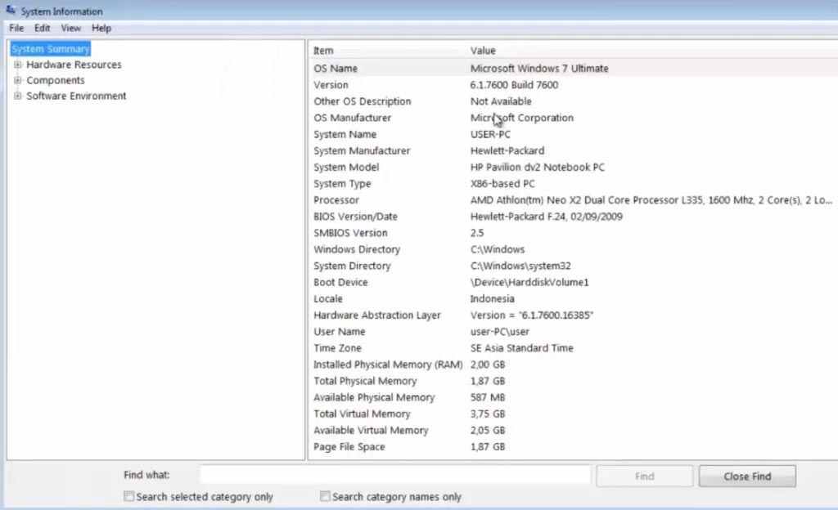The image size is (838, 510).
Task: Select the OS Manufacturer row
Action: pos(573,118)
